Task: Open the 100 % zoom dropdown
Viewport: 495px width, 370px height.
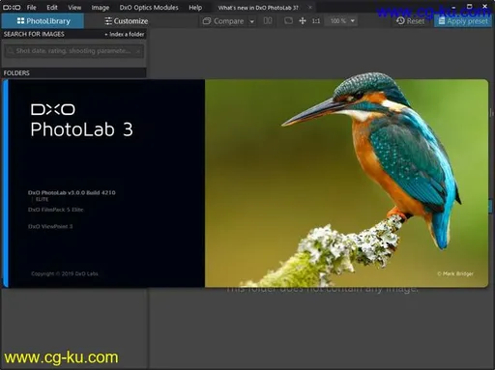Action: pos(342,21)
